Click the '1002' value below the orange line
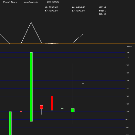 click(129, 46)
